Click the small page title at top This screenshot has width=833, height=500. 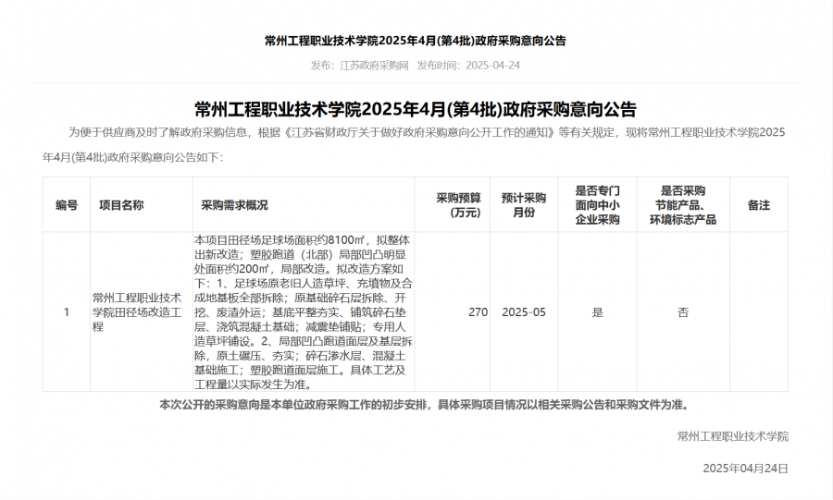point(416,41)
